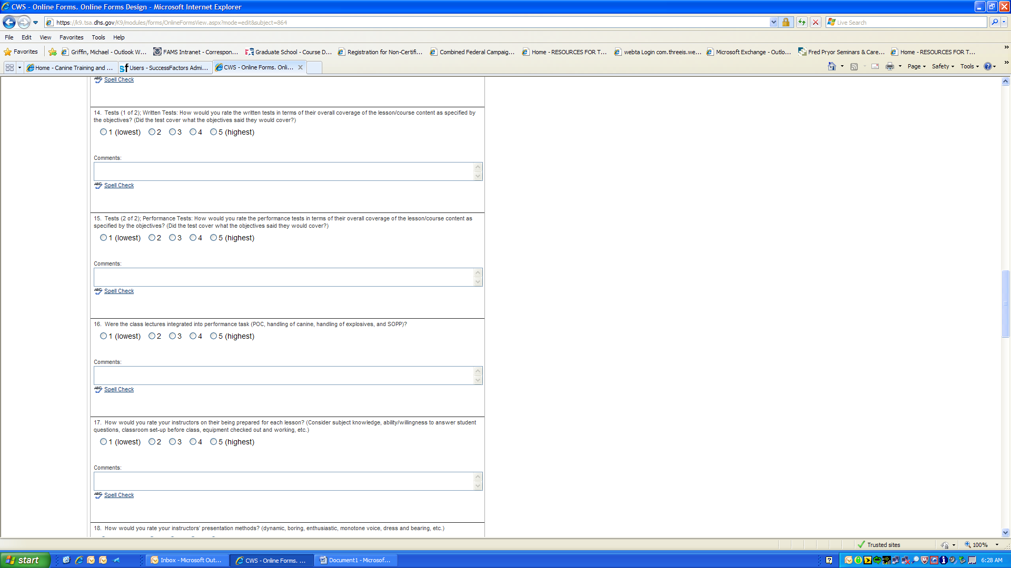Expand the address bar history dropdown
Viewport: 1011px width, 568px height.
click(773, 22)
